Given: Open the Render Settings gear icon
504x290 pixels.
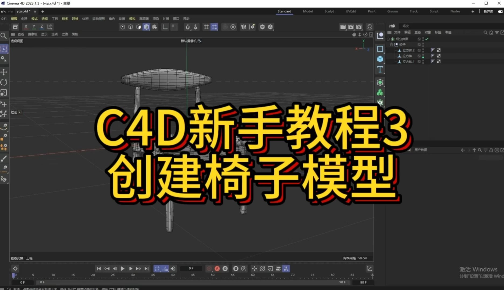Looking at the screenshot, I should (x=233, y=27).
